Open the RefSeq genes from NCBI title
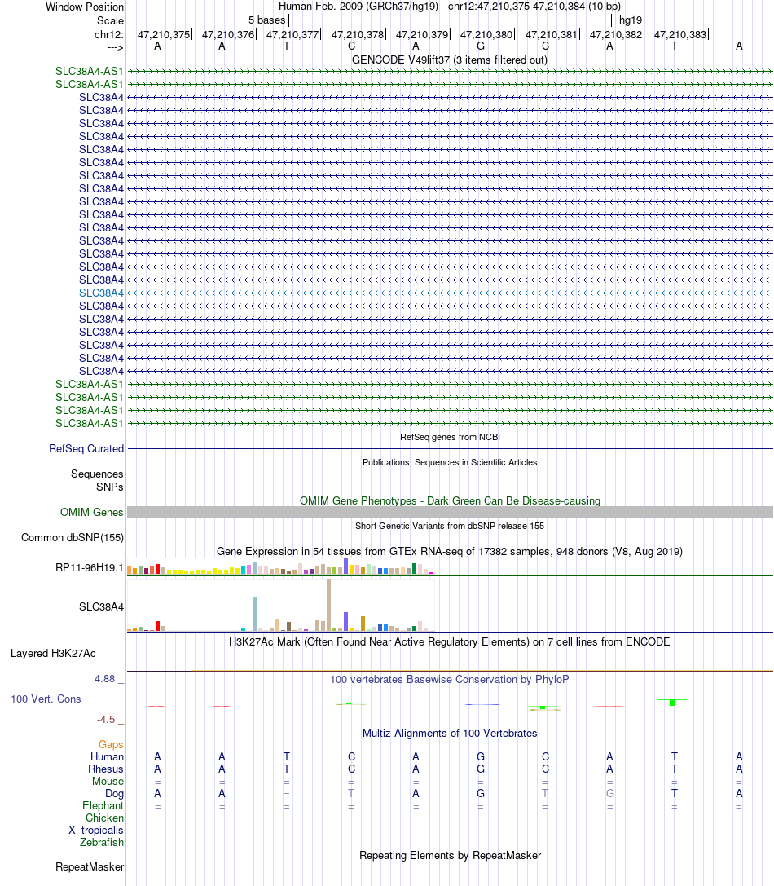The image size is (774, 886). (x=450, y=437)
